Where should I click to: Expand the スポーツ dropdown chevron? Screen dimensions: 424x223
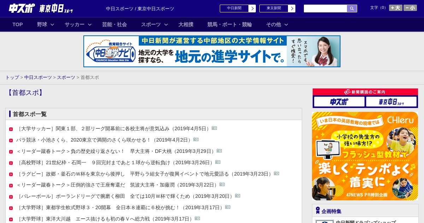coord(166,24)
